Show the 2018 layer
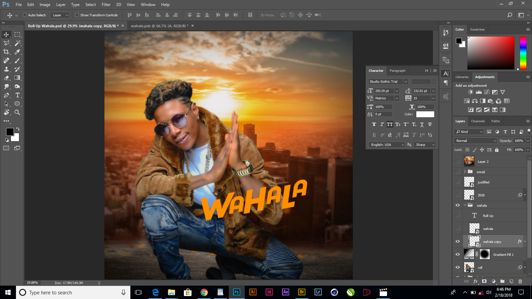532x299 pixels. [x=458, y=195]
